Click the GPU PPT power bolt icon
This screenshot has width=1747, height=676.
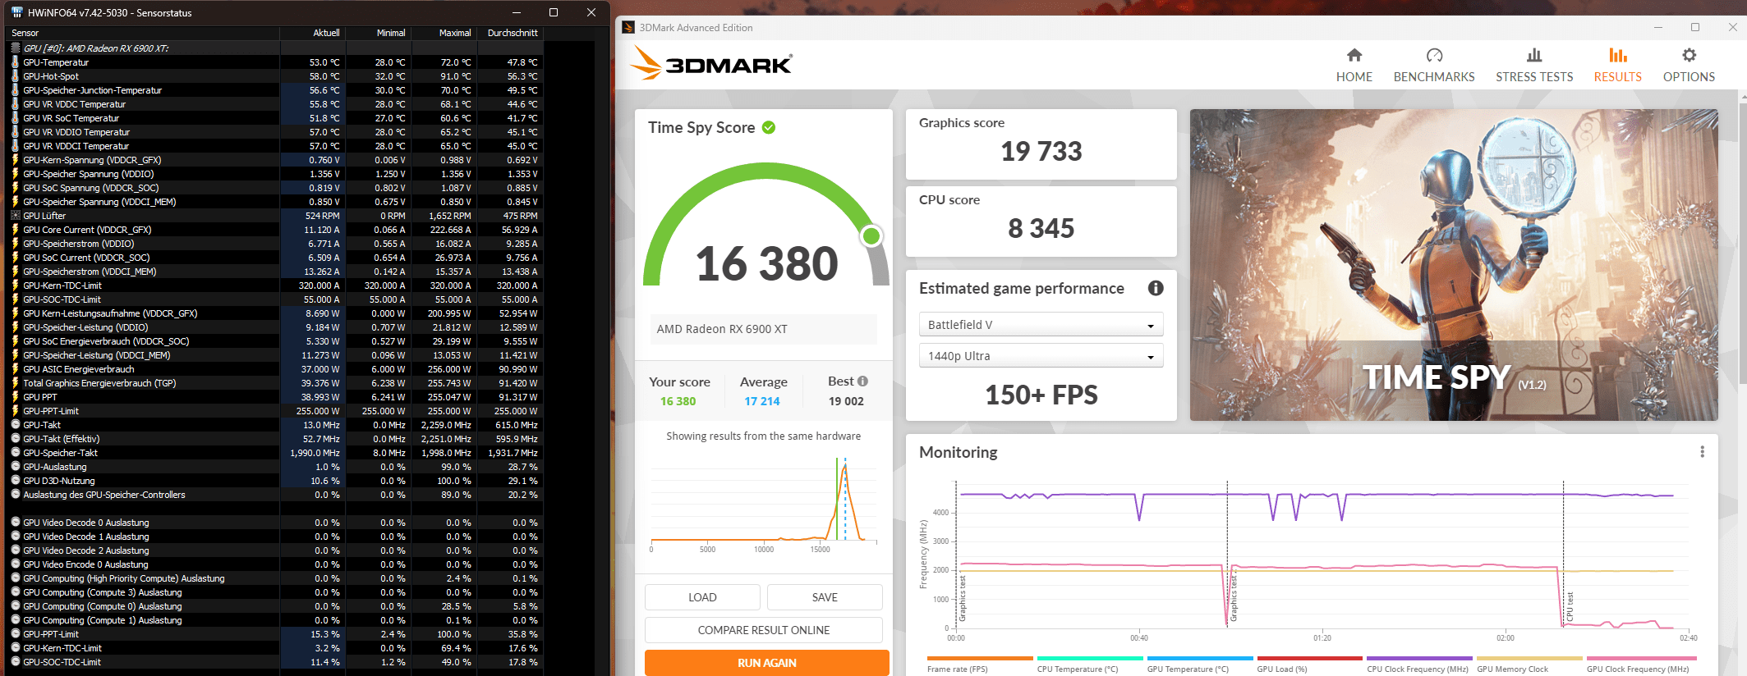click(x=15, y=397)
